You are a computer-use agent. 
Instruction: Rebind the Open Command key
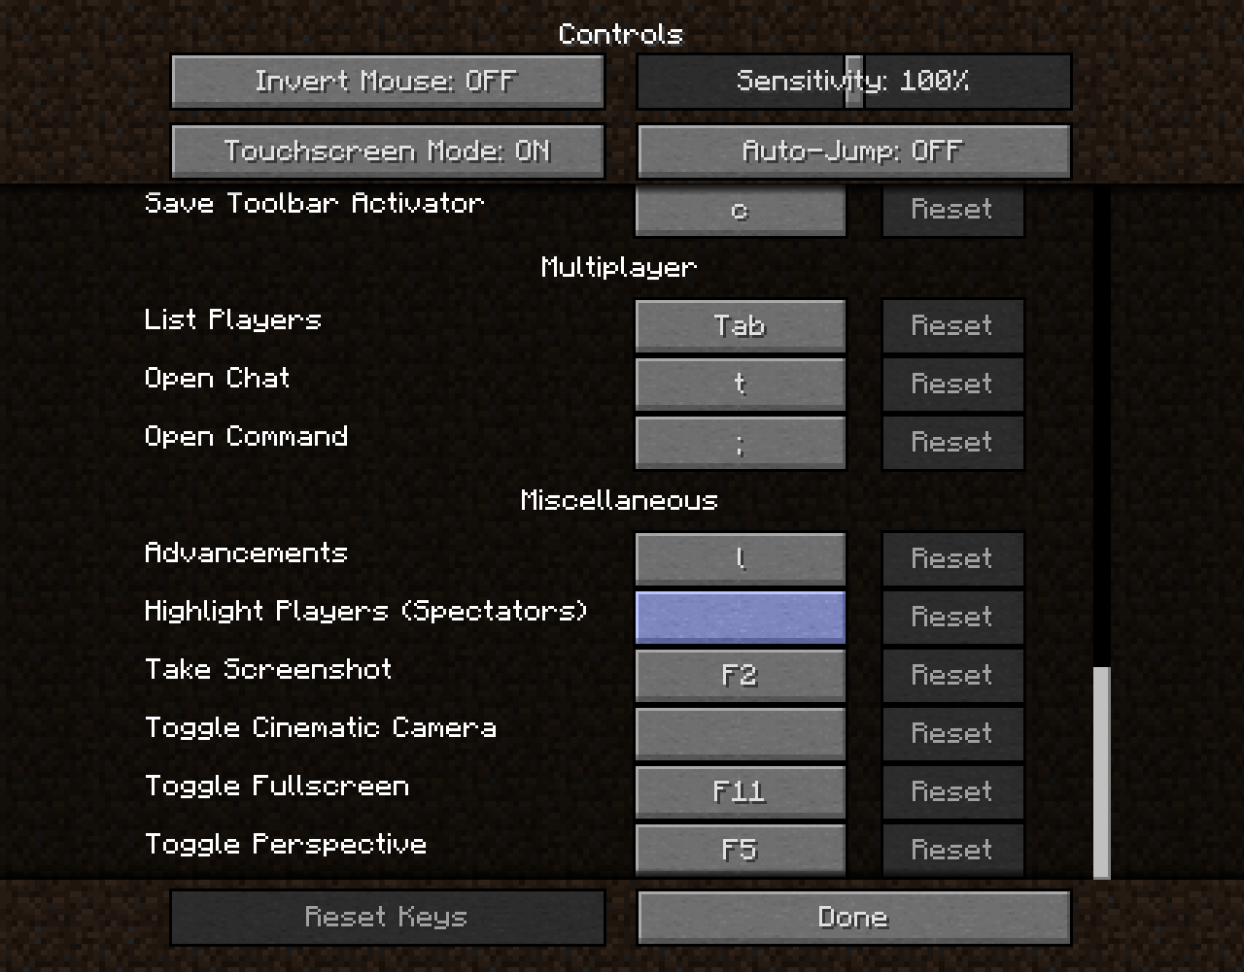click(x=741, y=442)
